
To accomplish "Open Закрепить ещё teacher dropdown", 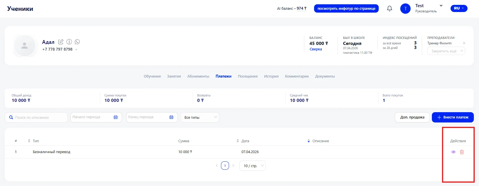I will click(446, 51).
